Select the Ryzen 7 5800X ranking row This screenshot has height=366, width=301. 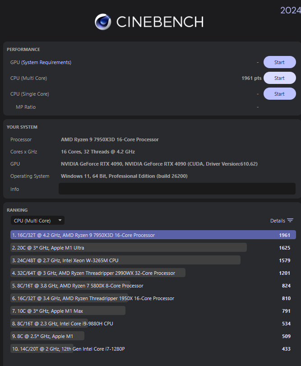coord(153,285)
